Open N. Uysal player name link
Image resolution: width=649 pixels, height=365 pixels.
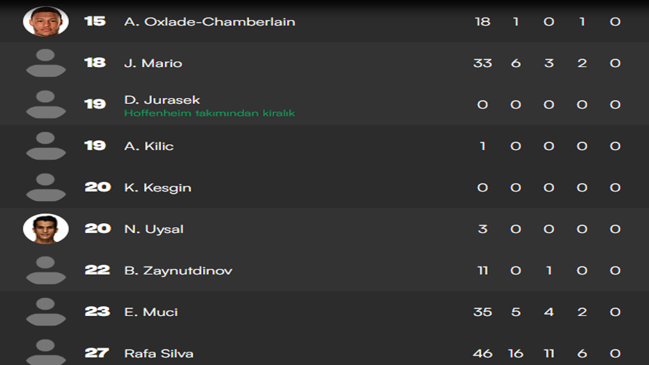click(154, 229)
